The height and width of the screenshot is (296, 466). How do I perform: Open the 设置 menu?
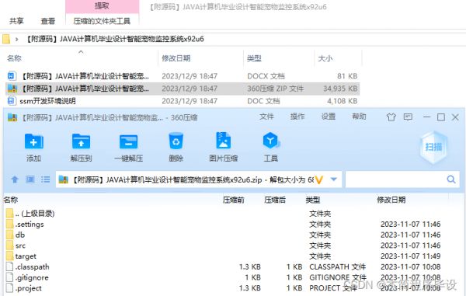point(328,117)
